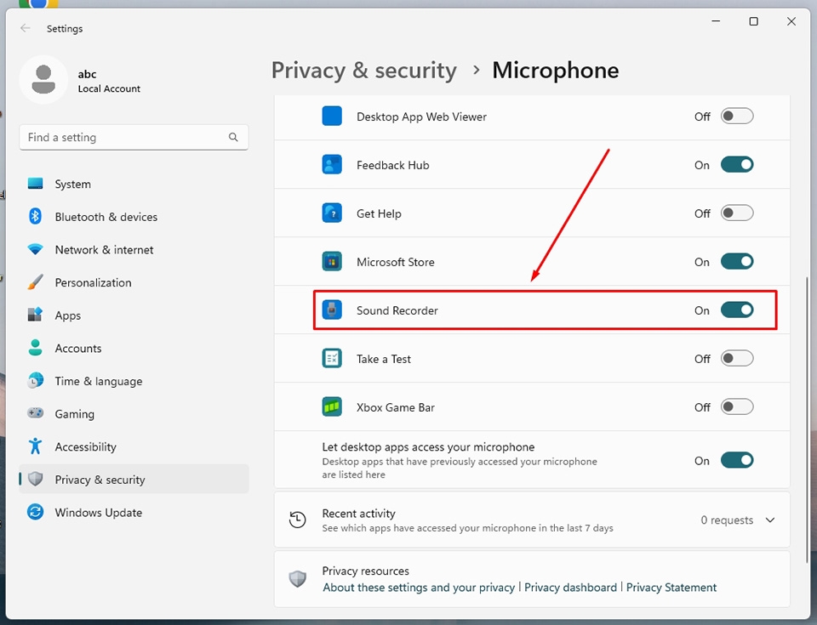Image resolution: width=817 pixels, height=625 pixels.
Task: Click the Bluetooth icon in the sidebar
Action: coord(36,216)
